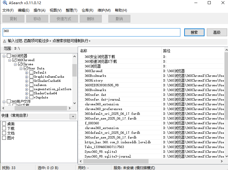This screenshot has width=228, height=170.
Task: Expand the safemon tree node
Action: [26, 85]
